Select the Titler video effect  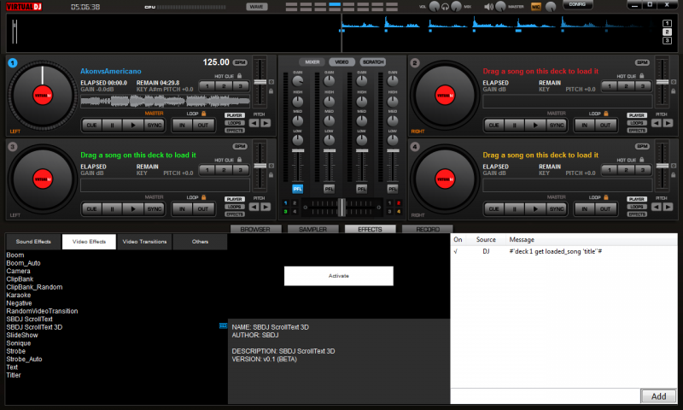pyautogui.click(x=14, y=375)
